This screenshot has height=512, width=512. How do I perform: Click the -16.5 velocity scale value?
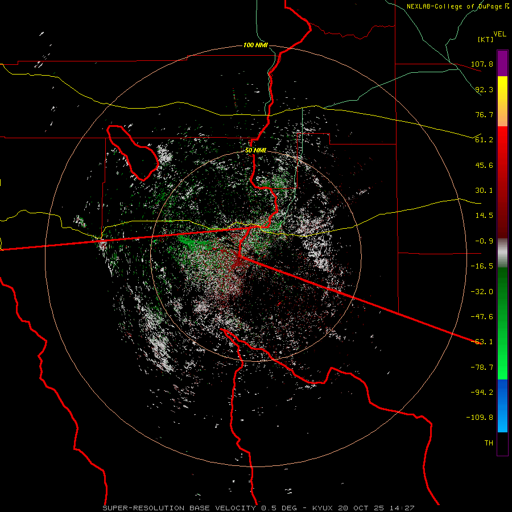point(482,266)
